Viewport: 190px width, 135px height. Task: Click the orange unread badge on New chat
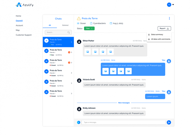coord(69,52)
